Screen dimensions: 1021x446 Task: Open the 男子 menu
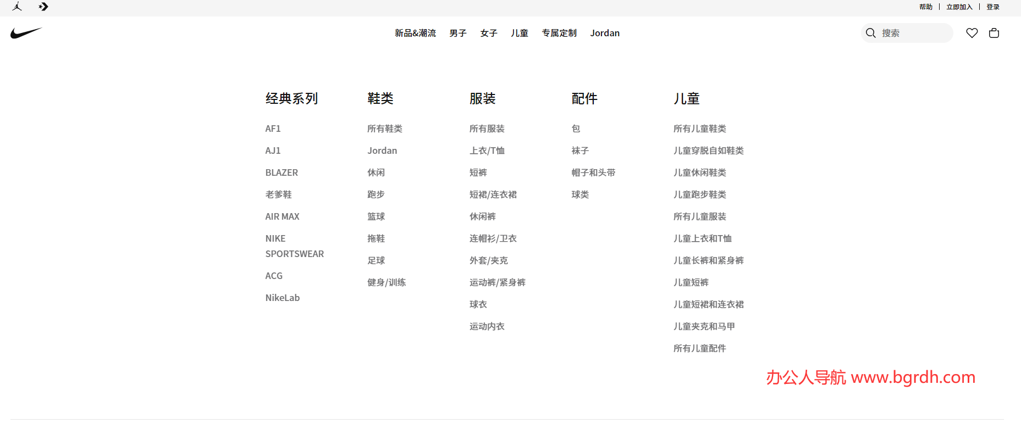coord(458,33)
